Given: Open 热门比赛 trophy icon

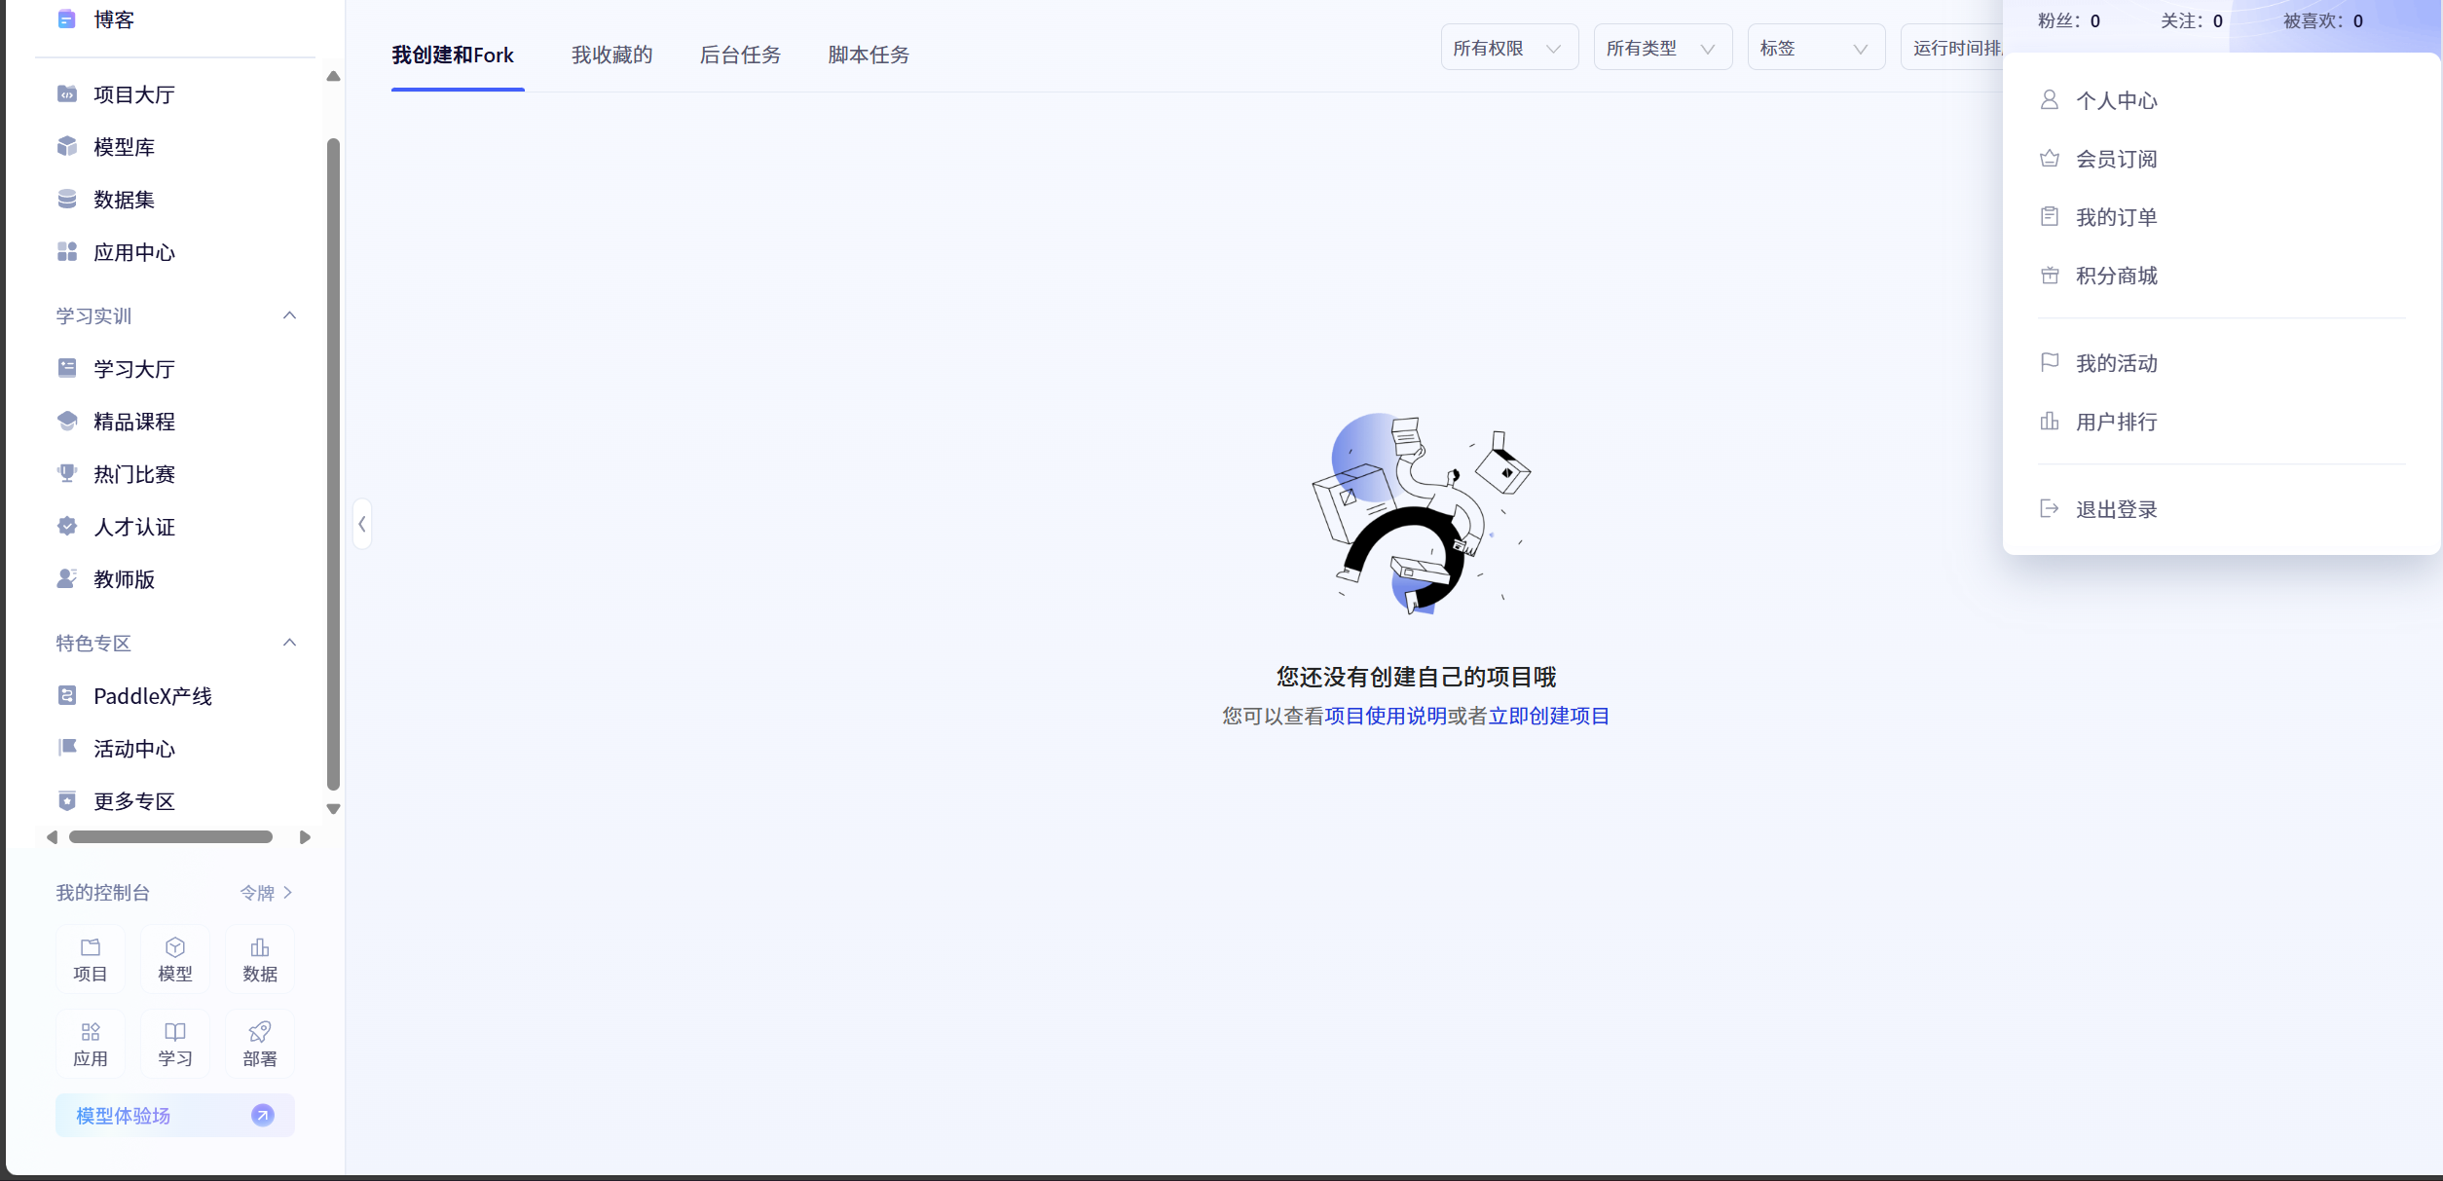Looking at the screenshot, I should 67,473.
